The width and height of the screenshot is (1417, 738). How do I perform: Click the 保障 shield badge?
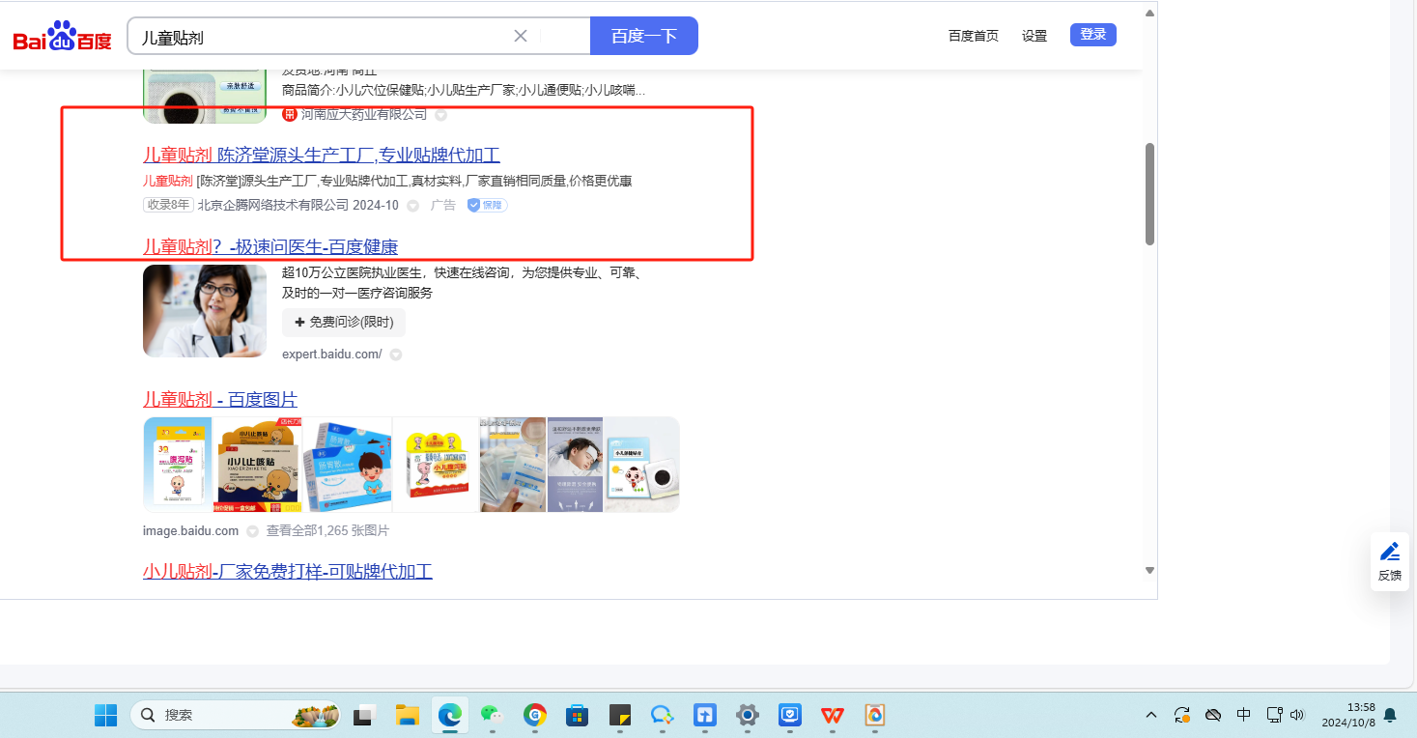click(x=487, y=206)
